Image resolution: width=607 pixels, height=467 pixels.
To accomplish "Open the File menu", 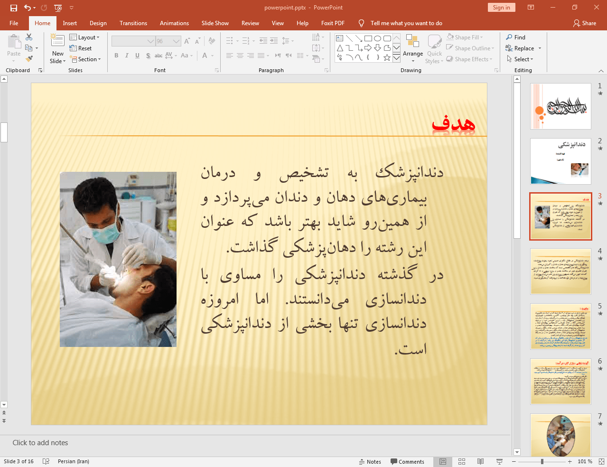I will [x=14, y=23].
